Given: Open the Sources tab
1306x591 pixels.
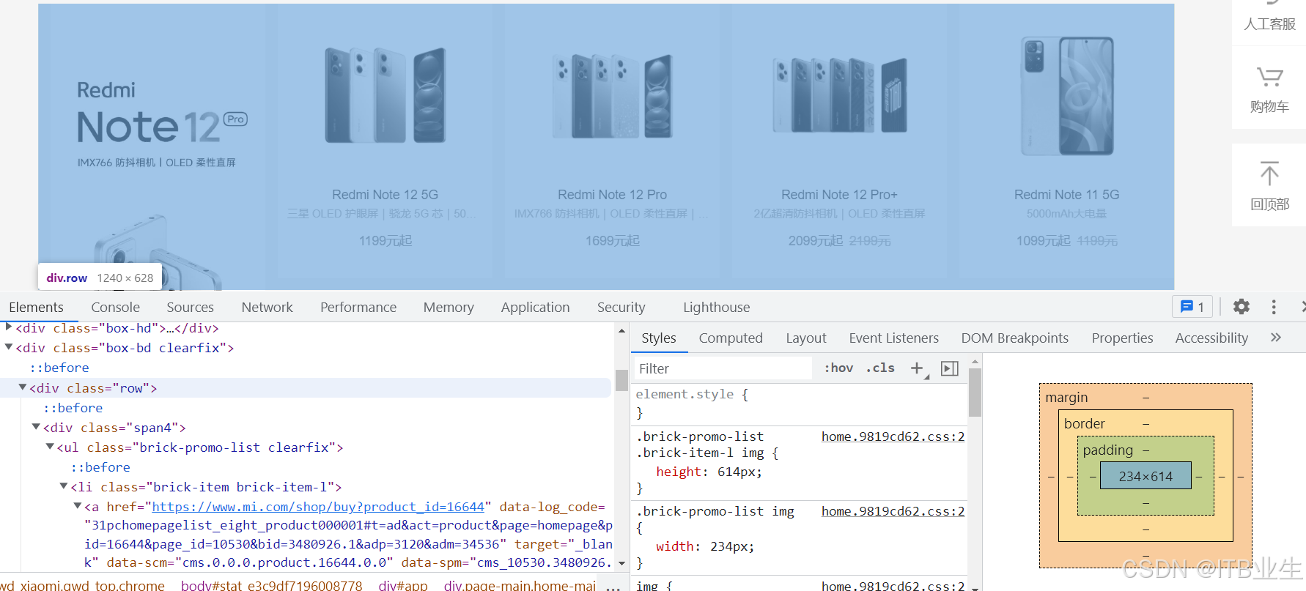Looking at the screenshot, I should [x=190, y=307].
